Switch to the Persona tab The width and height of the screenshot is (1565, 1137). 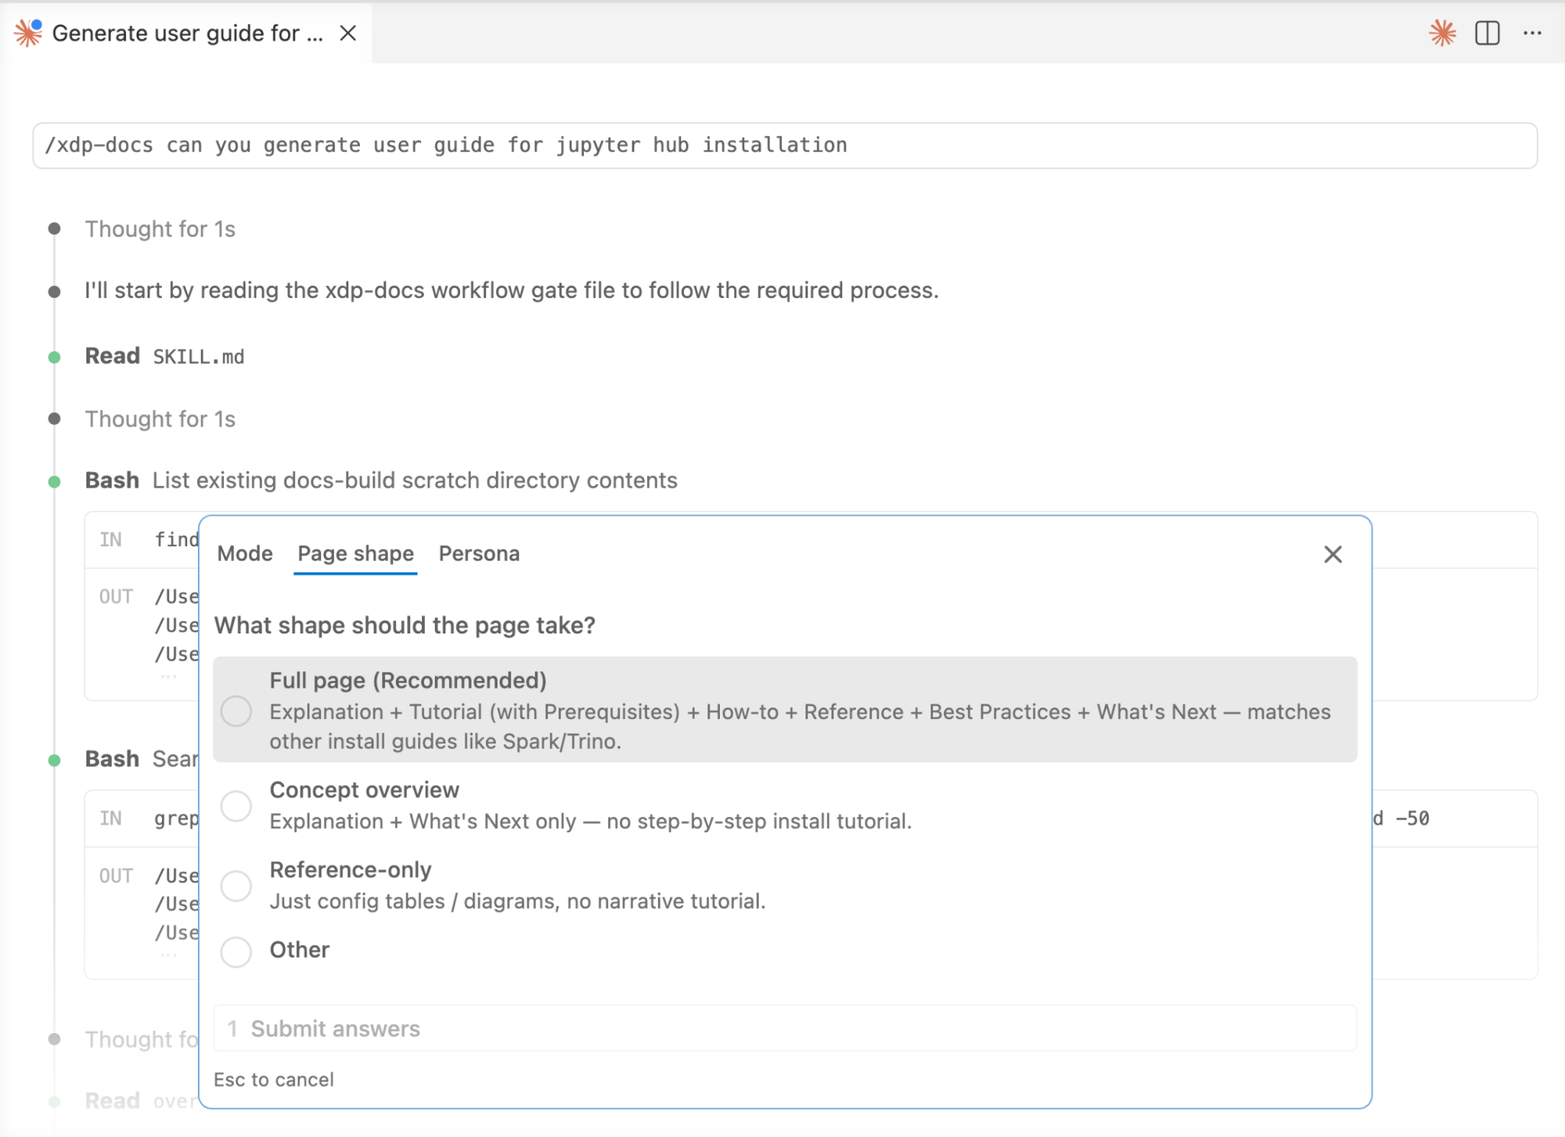point(479,553)
